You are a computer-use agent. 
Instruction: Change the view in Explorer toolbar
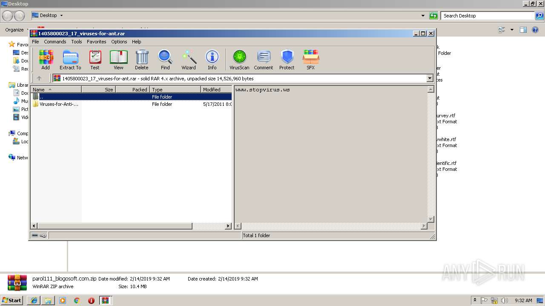point(502,30)
